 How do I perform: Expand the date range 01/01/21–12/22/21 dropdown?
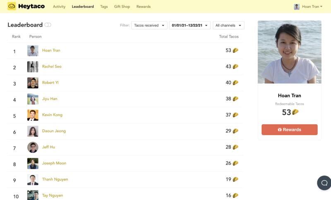pyautogui.click(x=189, y=25)
